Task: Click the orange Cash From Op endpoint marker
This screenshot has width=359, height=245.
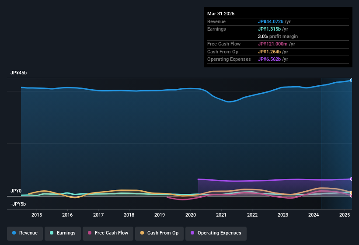Action: click(x=352, y=192)
